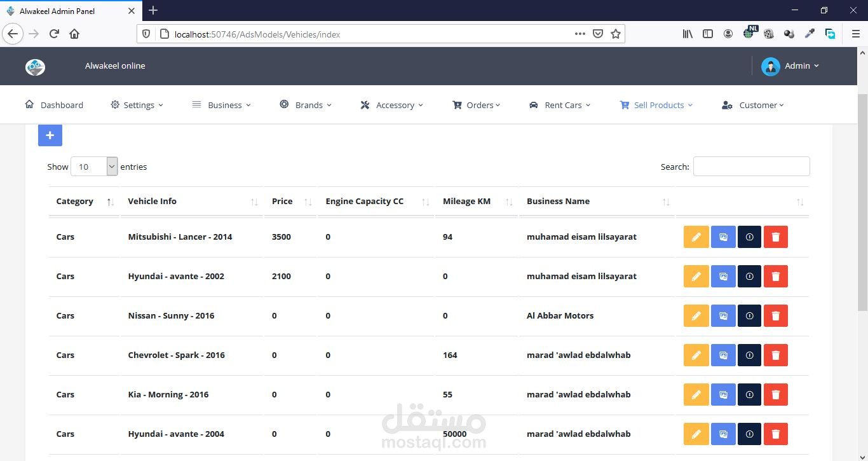868x461 pixels.
Task: Go back to the previous page
Action: click(13, 34)
